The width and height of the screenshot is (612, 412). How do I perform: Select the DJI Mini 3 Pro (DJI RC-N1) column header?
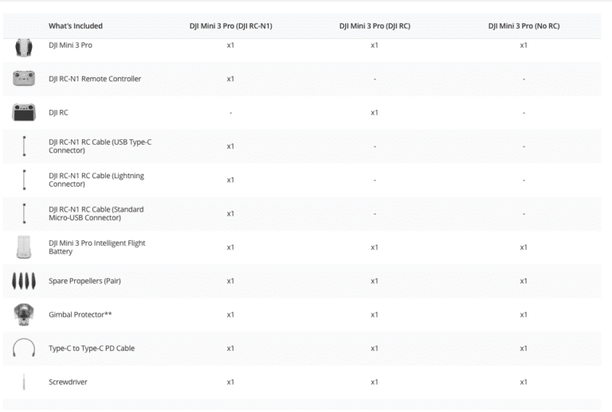pyautogui.click(x=229, y=26)
